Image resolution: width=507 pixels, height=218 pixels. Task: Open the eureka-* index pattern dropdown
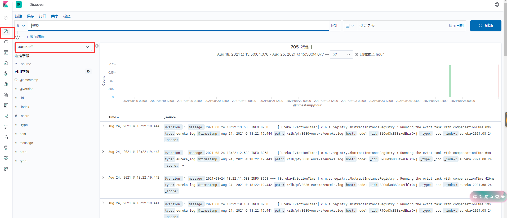(x=54, y=47)
